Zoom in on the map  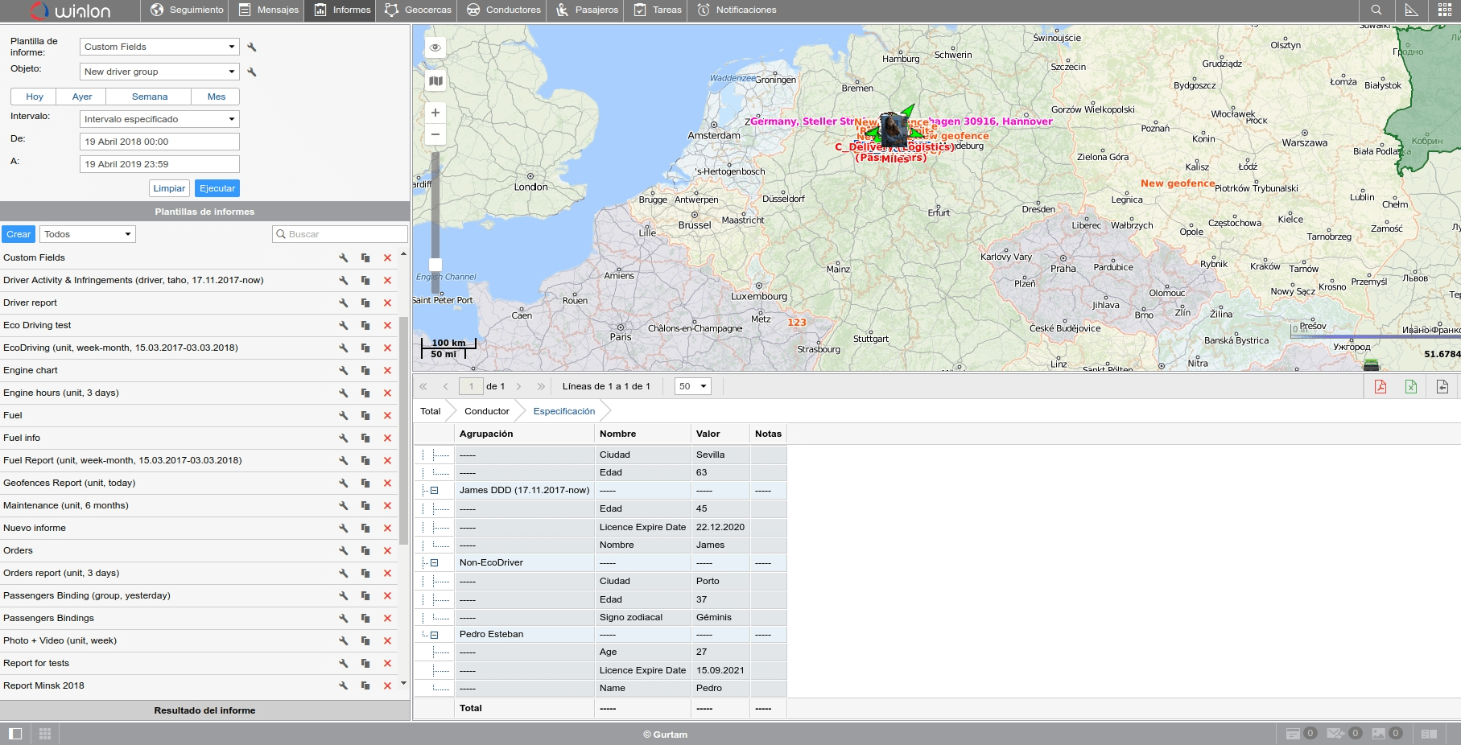pos(435,113)
